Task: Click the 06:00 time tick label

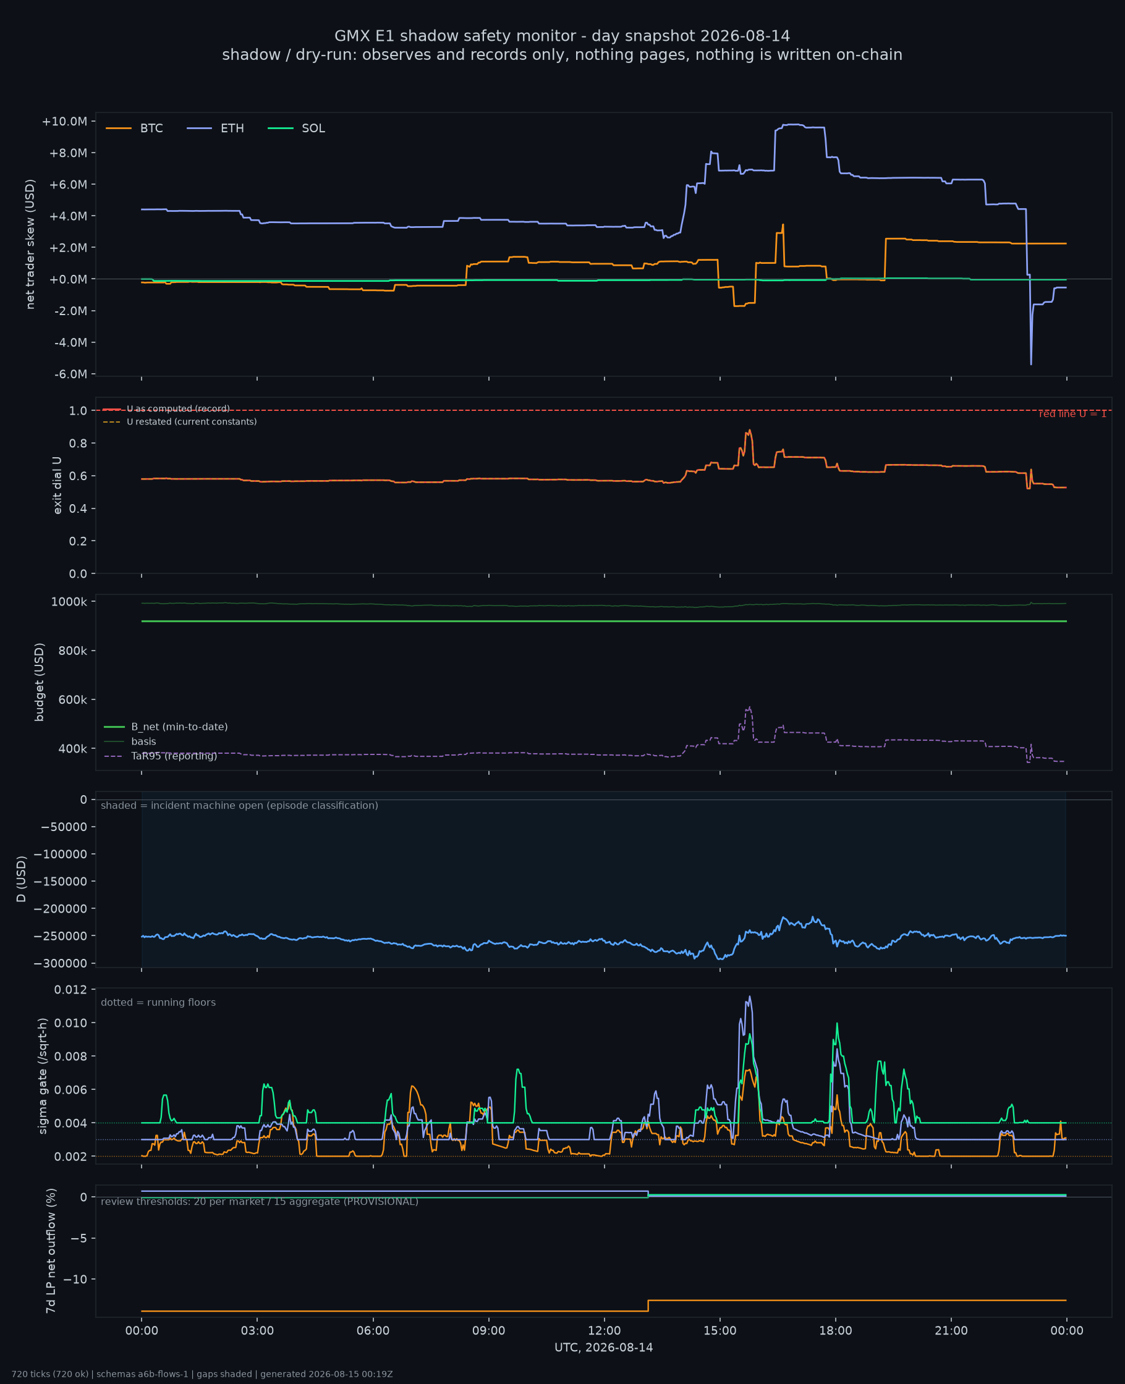Action: click(373, 1331)
